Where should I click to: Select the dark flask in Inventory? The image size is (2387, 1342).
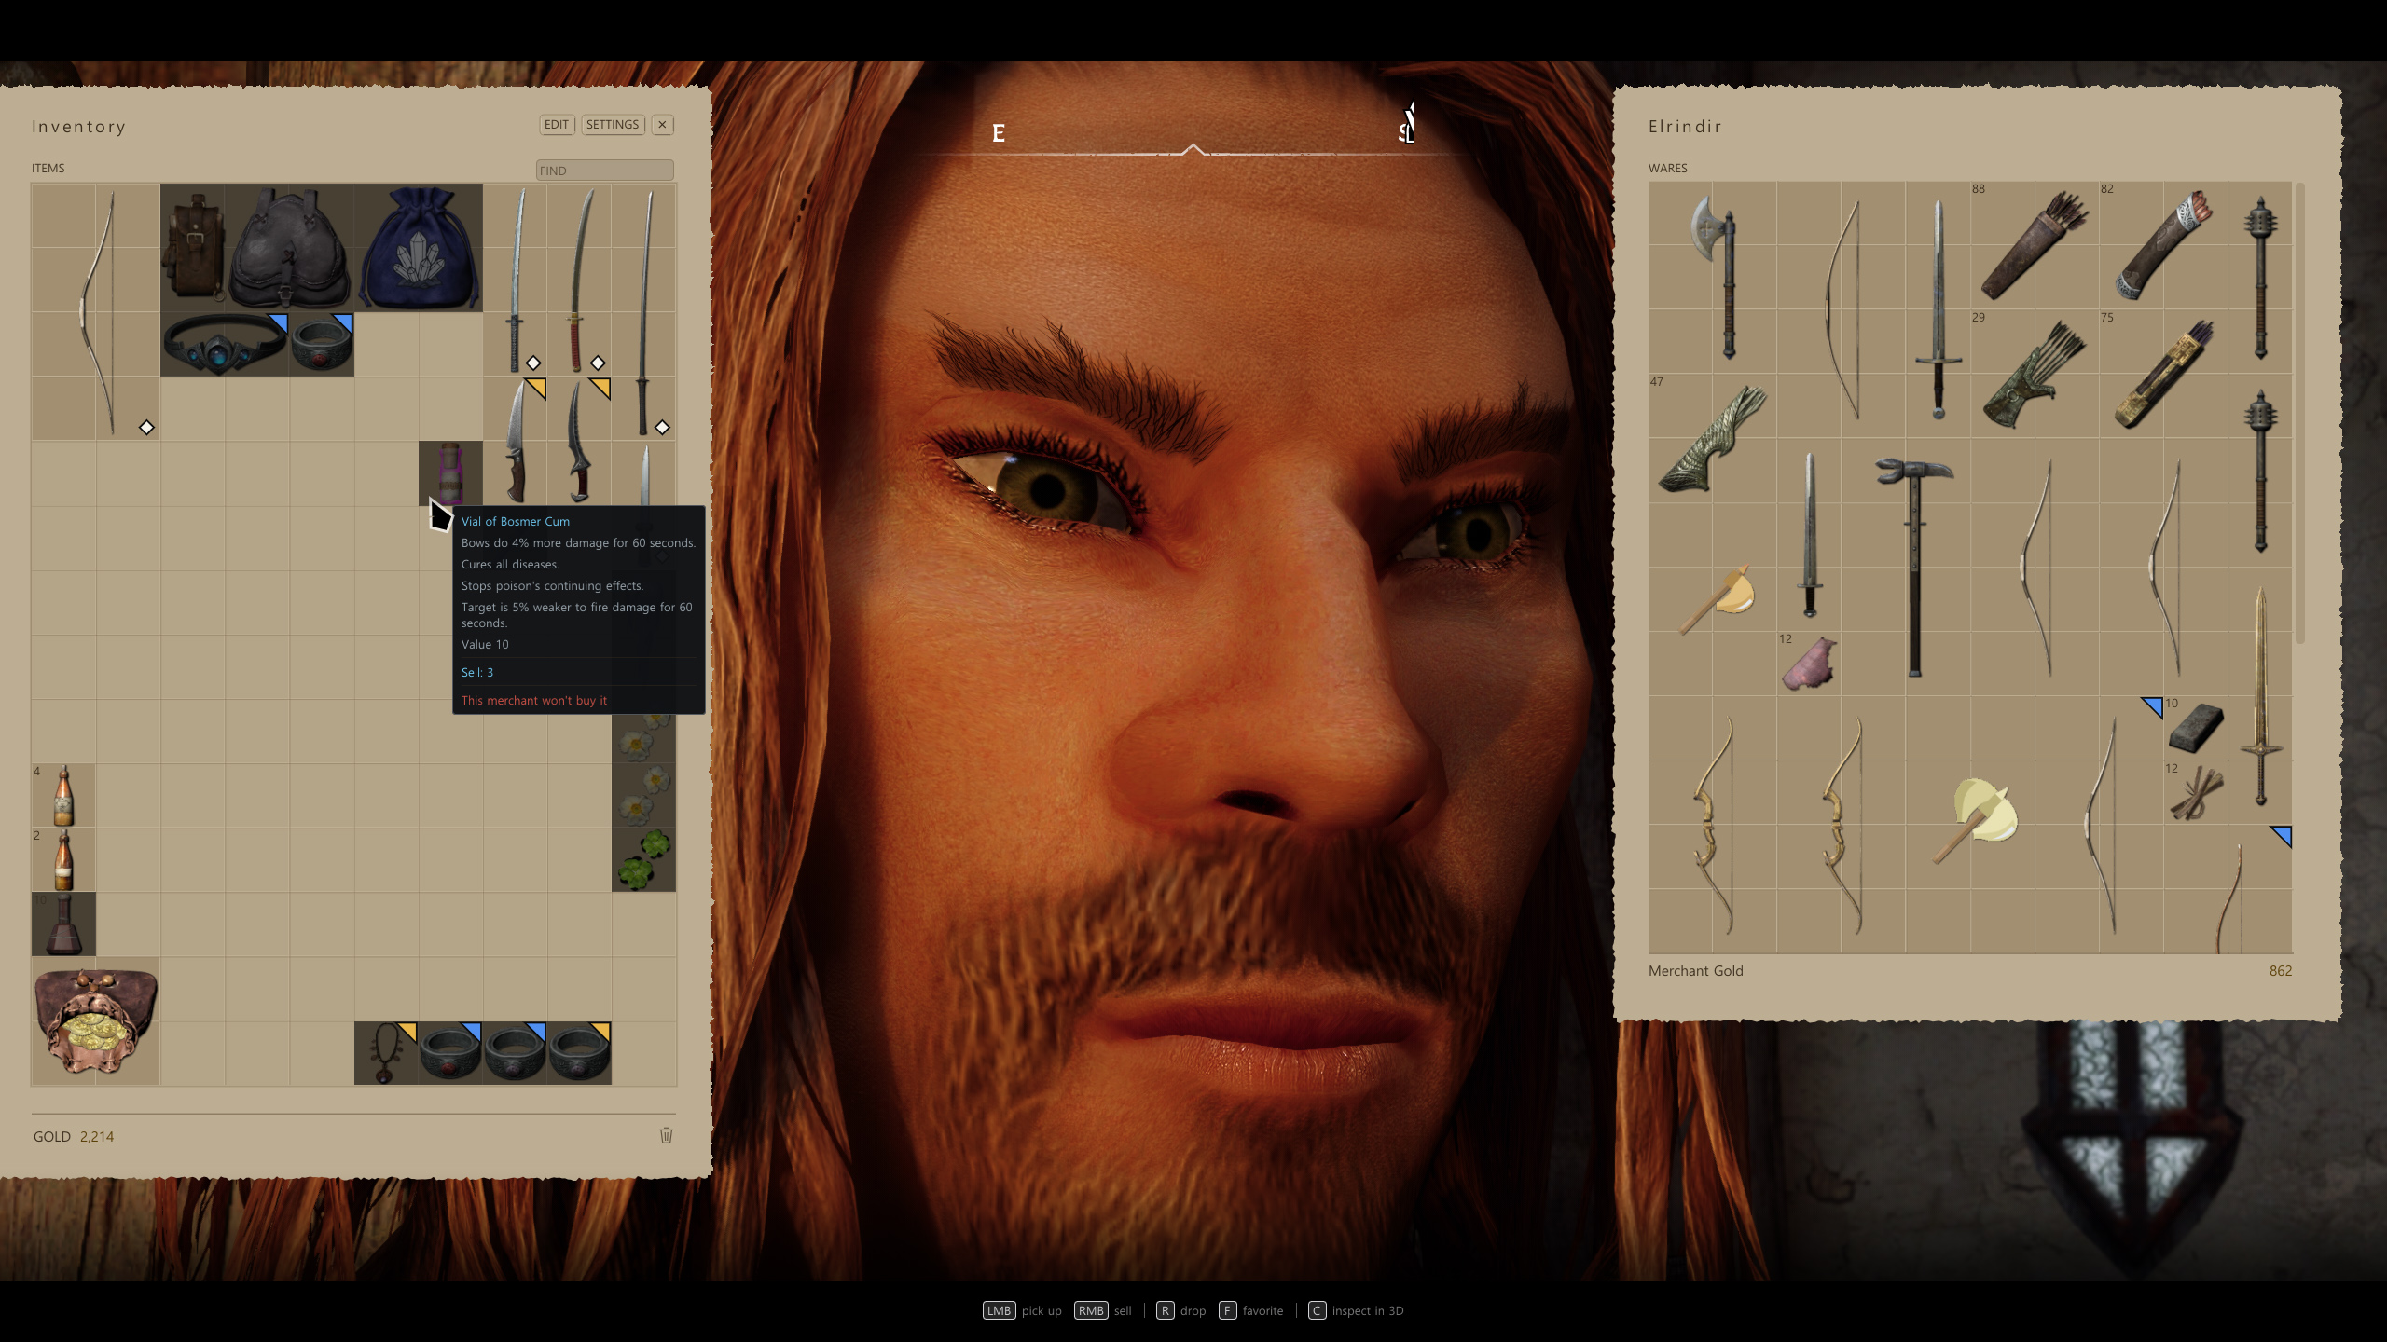pos(63,924)
